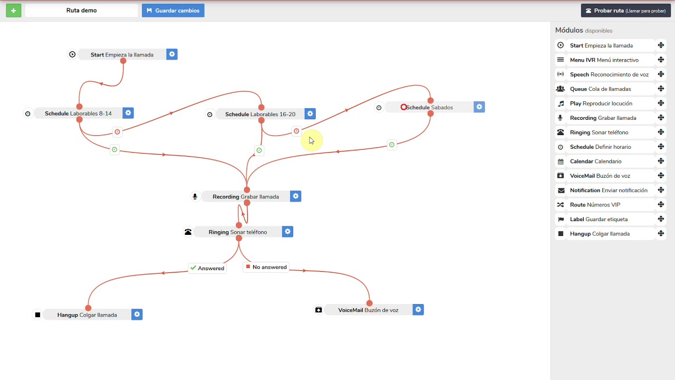Click the Answered connection label
The height and width of the screenshot is (380, 675).
point(207,268)
